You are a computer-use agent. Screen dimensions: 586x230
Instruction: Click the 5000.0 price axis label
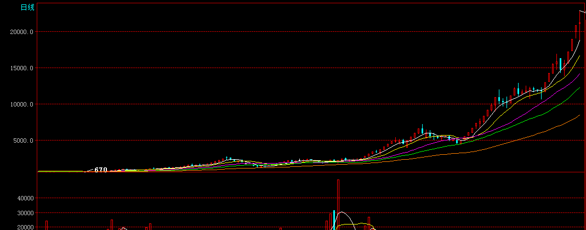(24, 141)
